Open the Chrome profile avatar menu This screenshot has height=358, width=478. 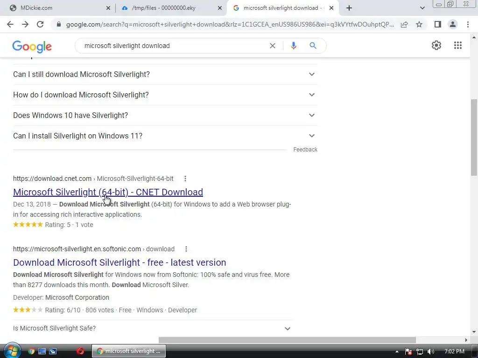453,24
